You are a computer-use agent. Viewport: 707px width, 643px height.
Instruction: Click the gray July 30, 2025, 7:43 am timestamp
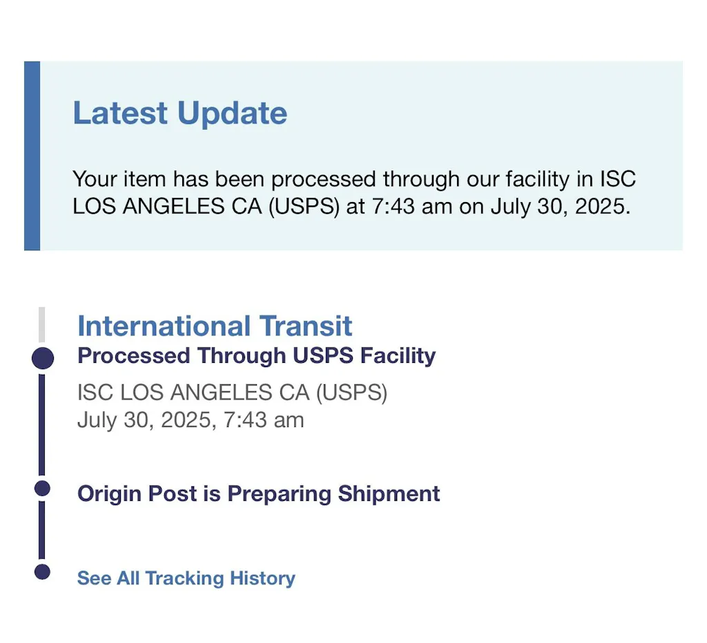[191, 420]
